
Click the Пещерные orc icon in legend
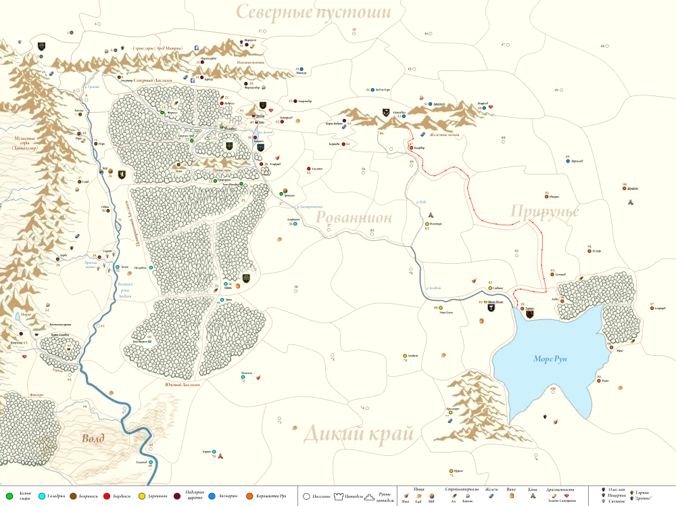(604, 495)
